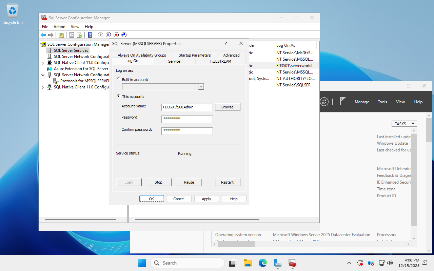Click the red Stop Service toolbar icon

click(116, 35)
